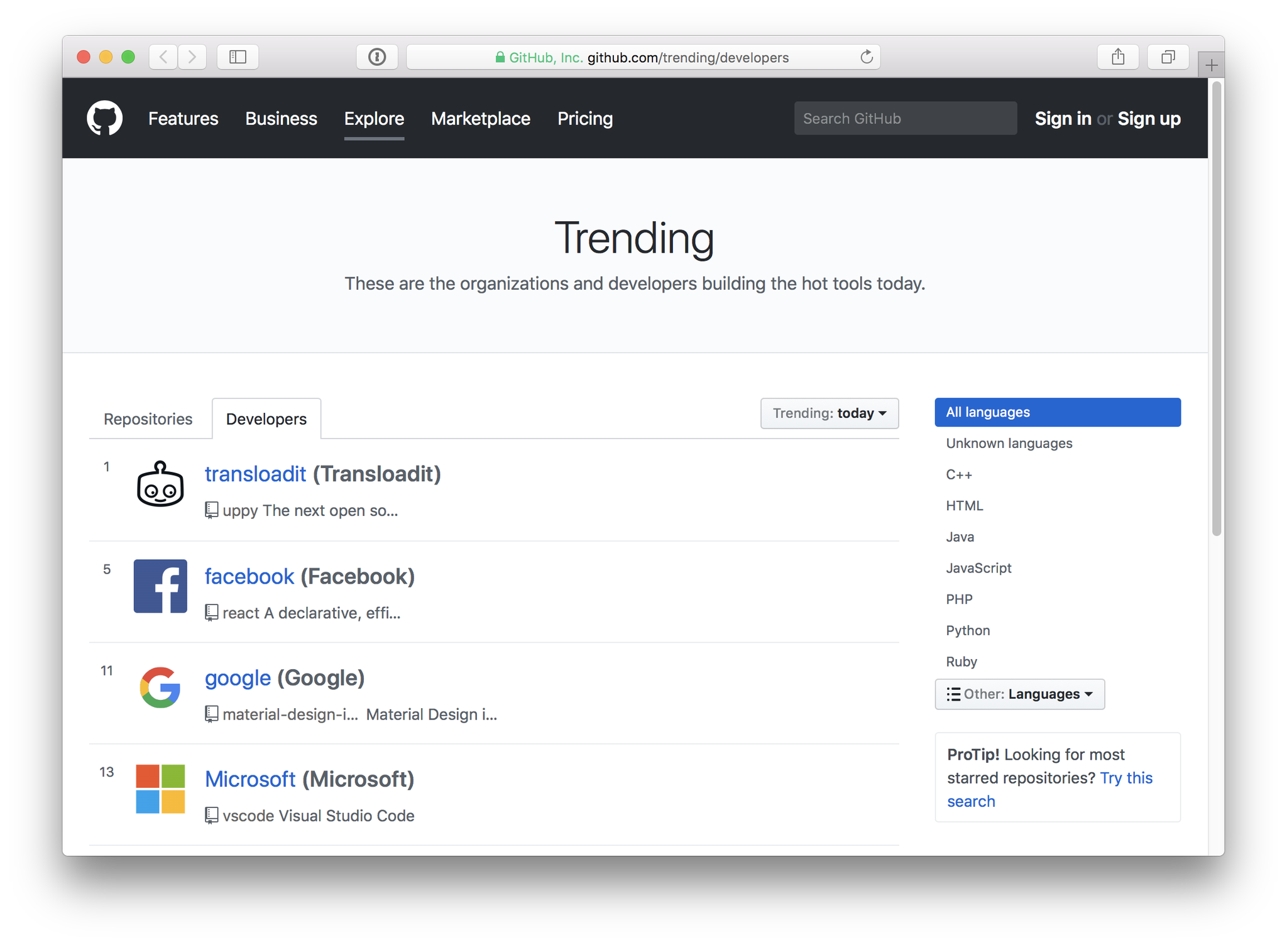The image size is (1287, 945).
Task: Click the repository icon next to react
Action: click(210, 611)
